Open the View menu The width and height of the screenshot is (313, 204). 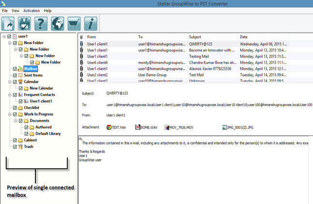coord(16,11)
